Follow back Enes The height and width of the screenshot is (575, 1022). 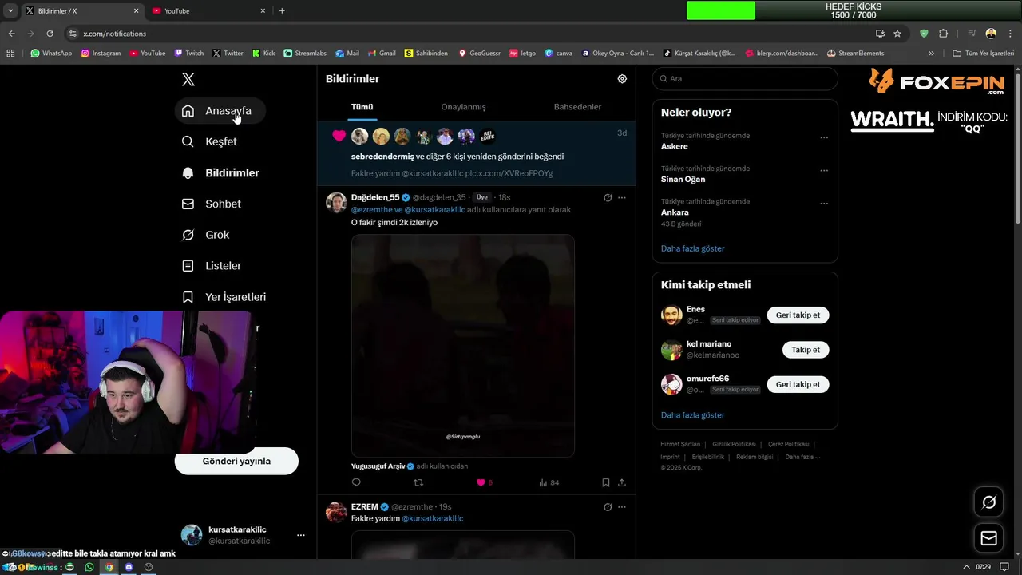(x=798, y=315)
